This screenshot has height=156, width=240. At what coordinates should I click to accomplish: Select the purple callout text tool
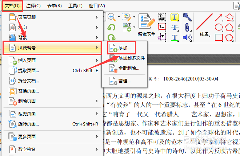162,37
